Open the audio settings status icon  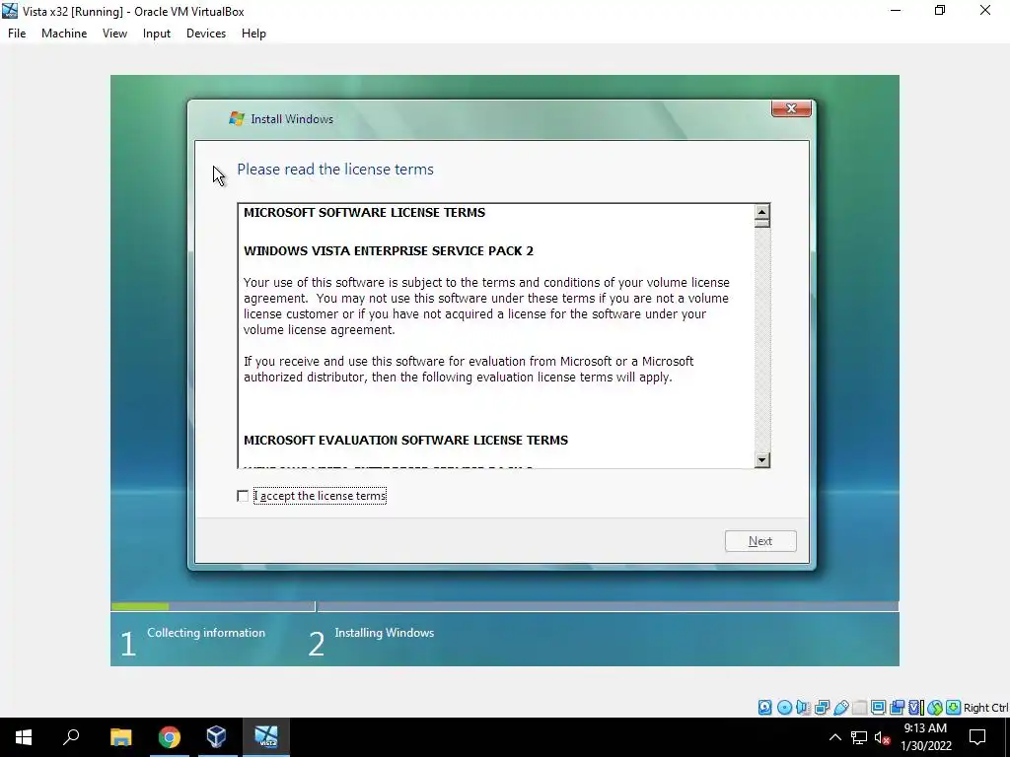click(803, 708)
